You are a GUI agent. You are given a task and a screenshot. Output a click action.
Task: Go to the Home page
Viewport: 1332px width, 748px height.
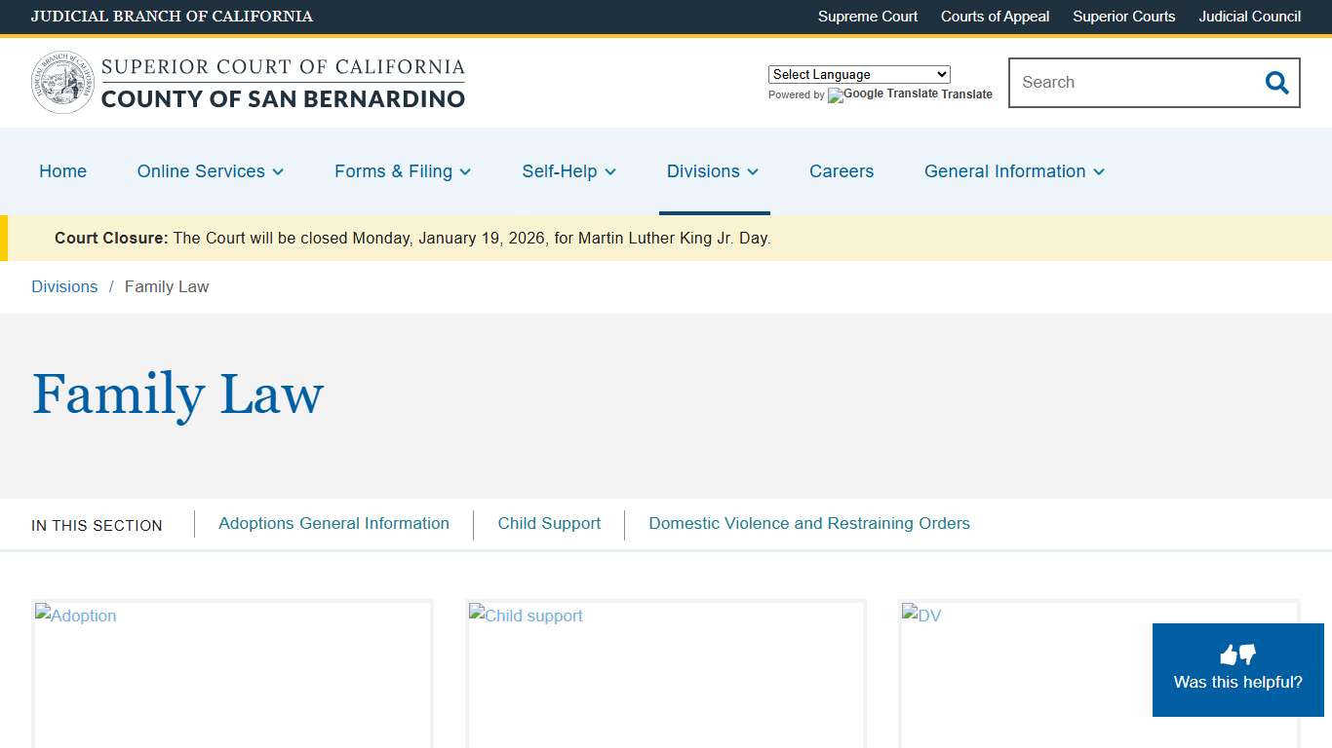(x=63, y=171)
